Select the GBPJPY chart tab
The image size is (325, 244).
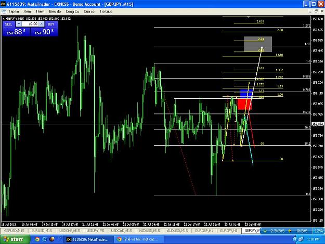[252, 230]
